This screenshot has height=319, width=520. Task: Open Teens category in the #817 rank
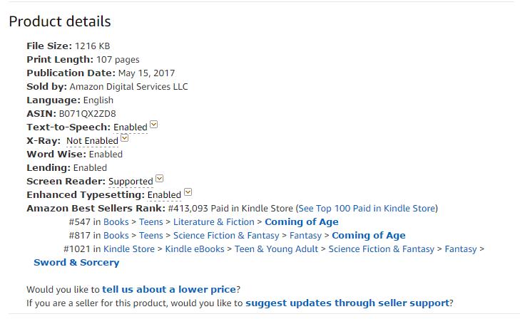click(x=151, y=236)
